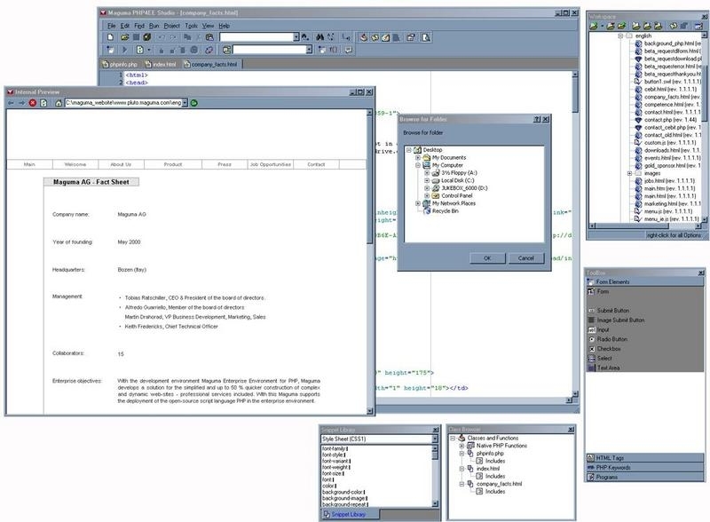Viewport: 710px width, 522px height.
Task: Select the Submit Button item in ToolBox
Action: (612, 311)
